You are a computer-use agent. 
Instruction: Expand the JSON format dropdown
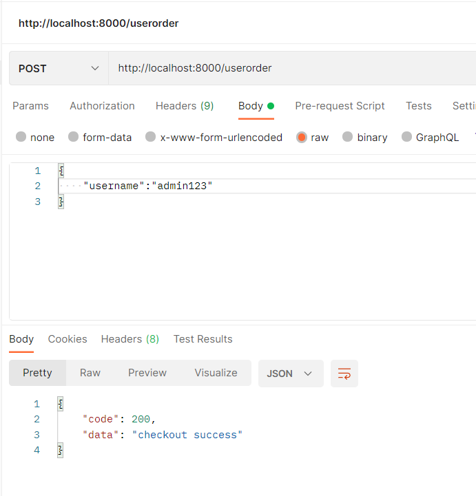tap(290, 374)
